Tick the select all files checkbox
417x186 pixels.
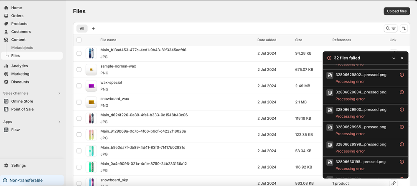pyautogui.click(x=79, y=40)
